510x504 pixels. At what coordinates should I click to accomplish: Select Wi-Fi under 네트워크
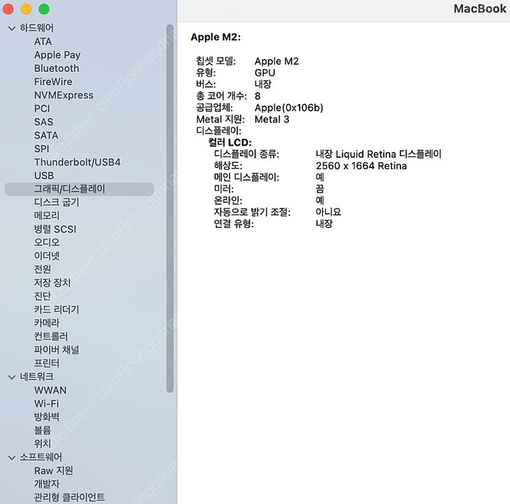point(46,404)
